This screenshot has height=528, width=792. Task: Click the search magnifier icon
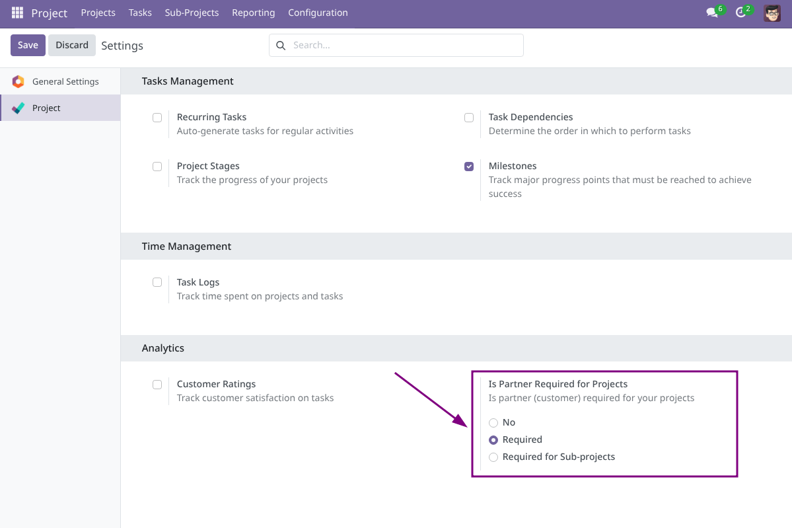[x=281, y=45]
